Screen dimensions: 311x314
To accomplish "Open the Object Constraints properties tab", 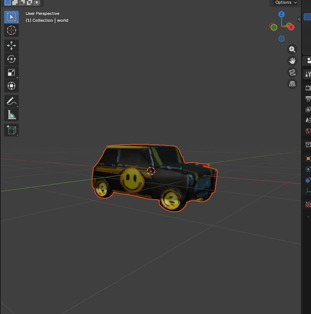I will [308, 180].
